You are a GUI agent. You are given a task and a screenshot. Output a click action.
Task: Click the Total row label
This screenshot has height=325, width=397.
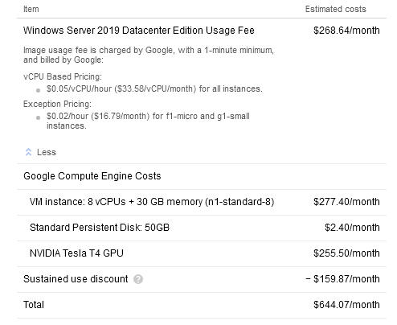click(34, 305)
